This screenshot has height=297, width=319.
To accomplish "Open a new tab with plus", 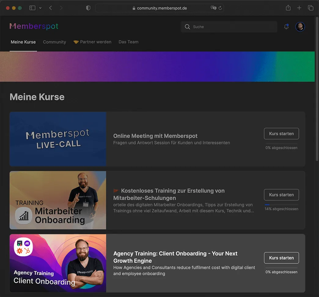I will [299, 8].
